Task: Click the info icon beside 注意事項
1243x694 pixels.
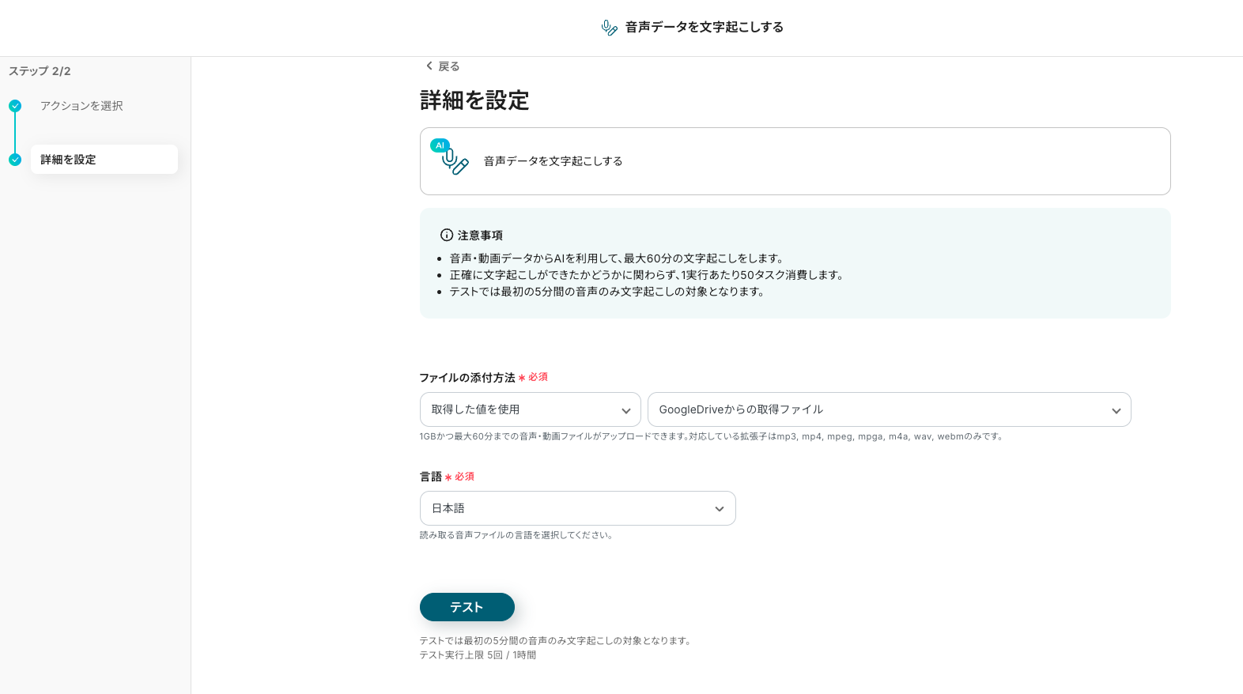Action: click(x=447, y=236)
